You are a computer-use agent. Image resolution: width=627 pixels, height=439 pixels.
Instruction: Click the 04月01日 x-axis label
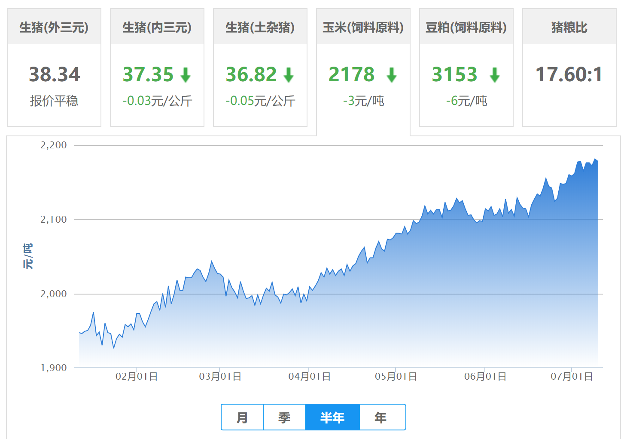pyautogui.click(x=309, y=377)
